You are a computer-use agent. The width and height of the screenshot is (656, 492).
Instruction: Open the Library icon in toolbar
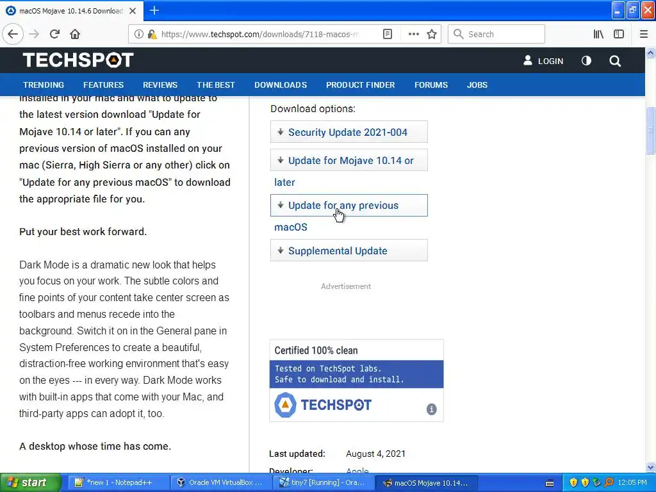pyautogui.click(x=598, y=34)
